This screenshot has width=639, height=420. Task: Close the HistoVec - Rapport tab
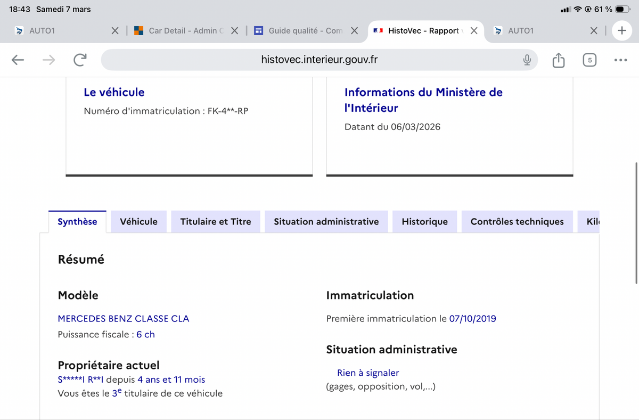point(474,31)
